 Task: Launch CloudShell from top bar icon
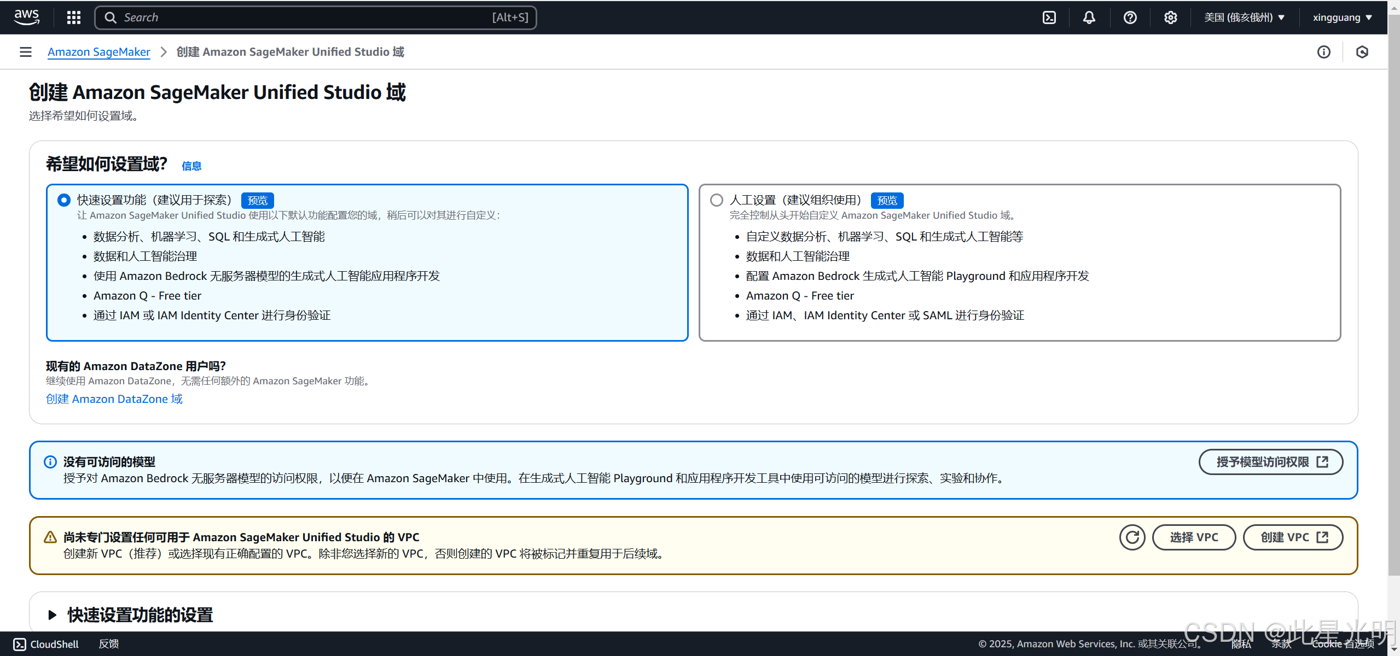1049,17
